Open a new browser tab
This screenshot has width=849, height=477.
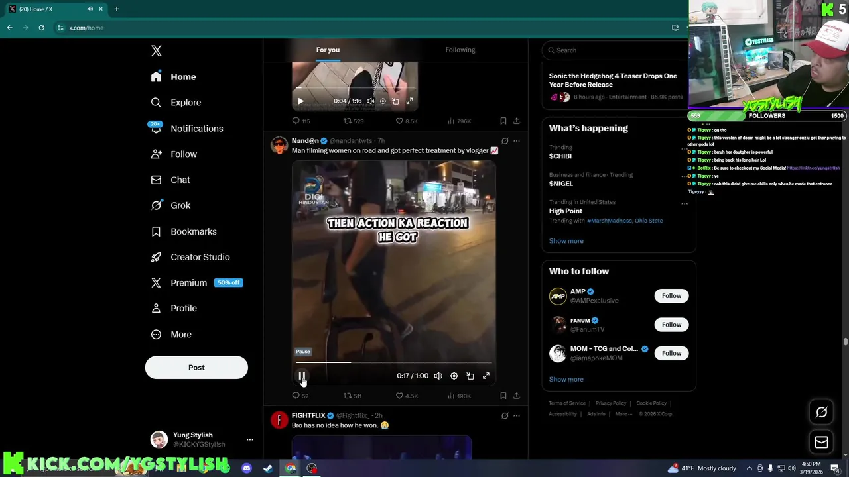(x=116, y=9)
